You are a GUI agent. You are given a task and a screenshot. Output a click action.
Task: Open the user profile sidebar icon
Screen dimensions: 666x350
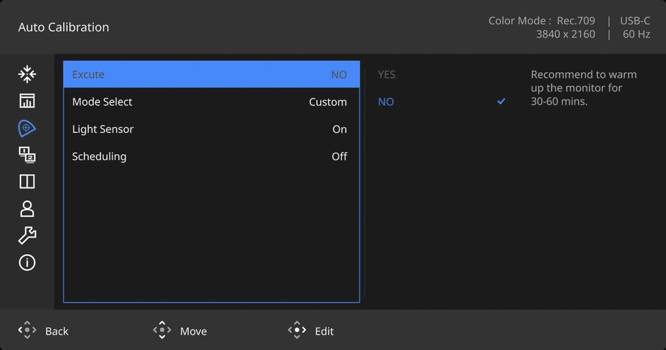point(27,209)
